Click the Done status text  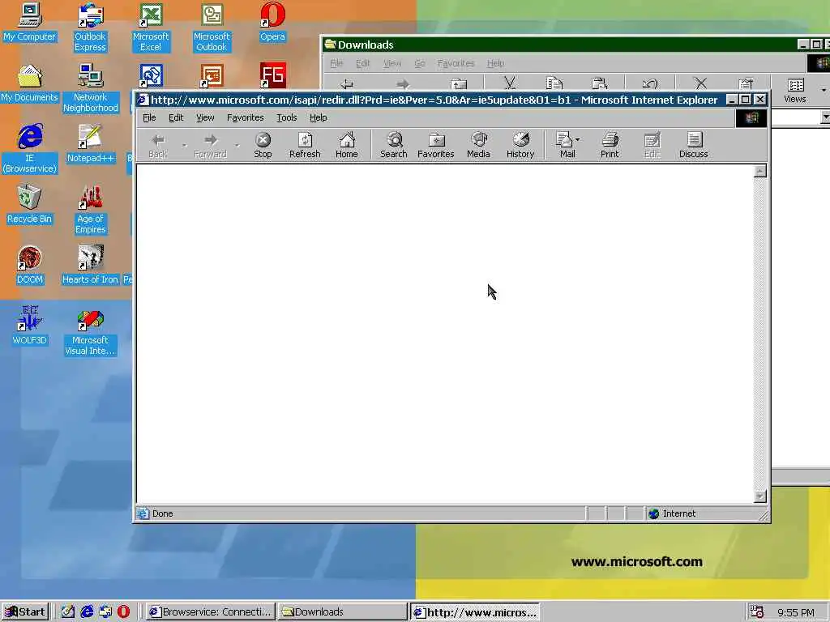[x=162, y=513]
